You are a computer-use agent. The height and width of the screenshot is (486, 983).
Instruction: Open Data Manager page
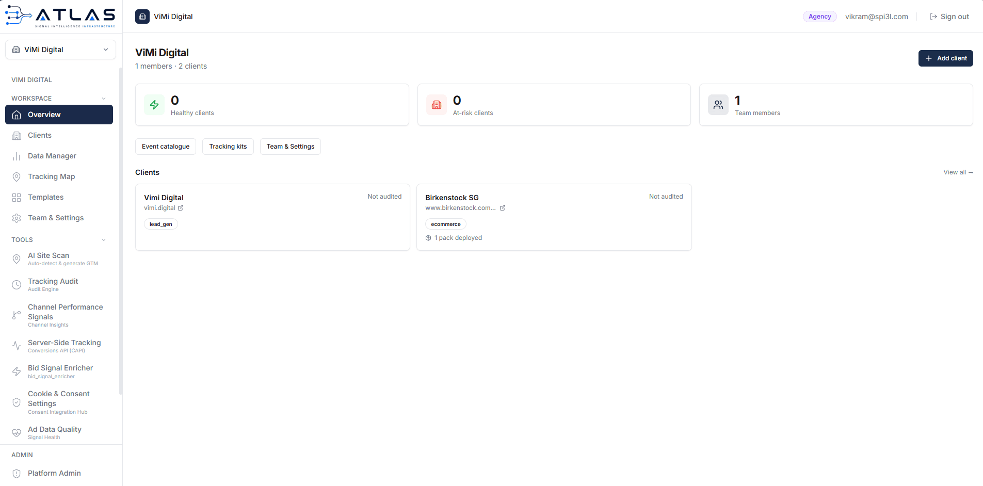point(59,156)
